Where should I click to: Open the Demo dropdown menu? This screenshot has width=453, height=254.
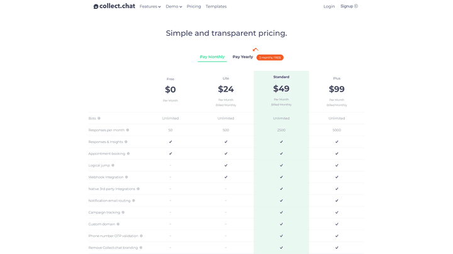click(x=174, y=6)
